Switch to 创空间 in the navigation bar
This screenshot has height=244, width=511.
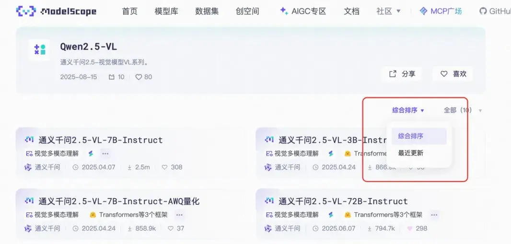click(247, 12)
